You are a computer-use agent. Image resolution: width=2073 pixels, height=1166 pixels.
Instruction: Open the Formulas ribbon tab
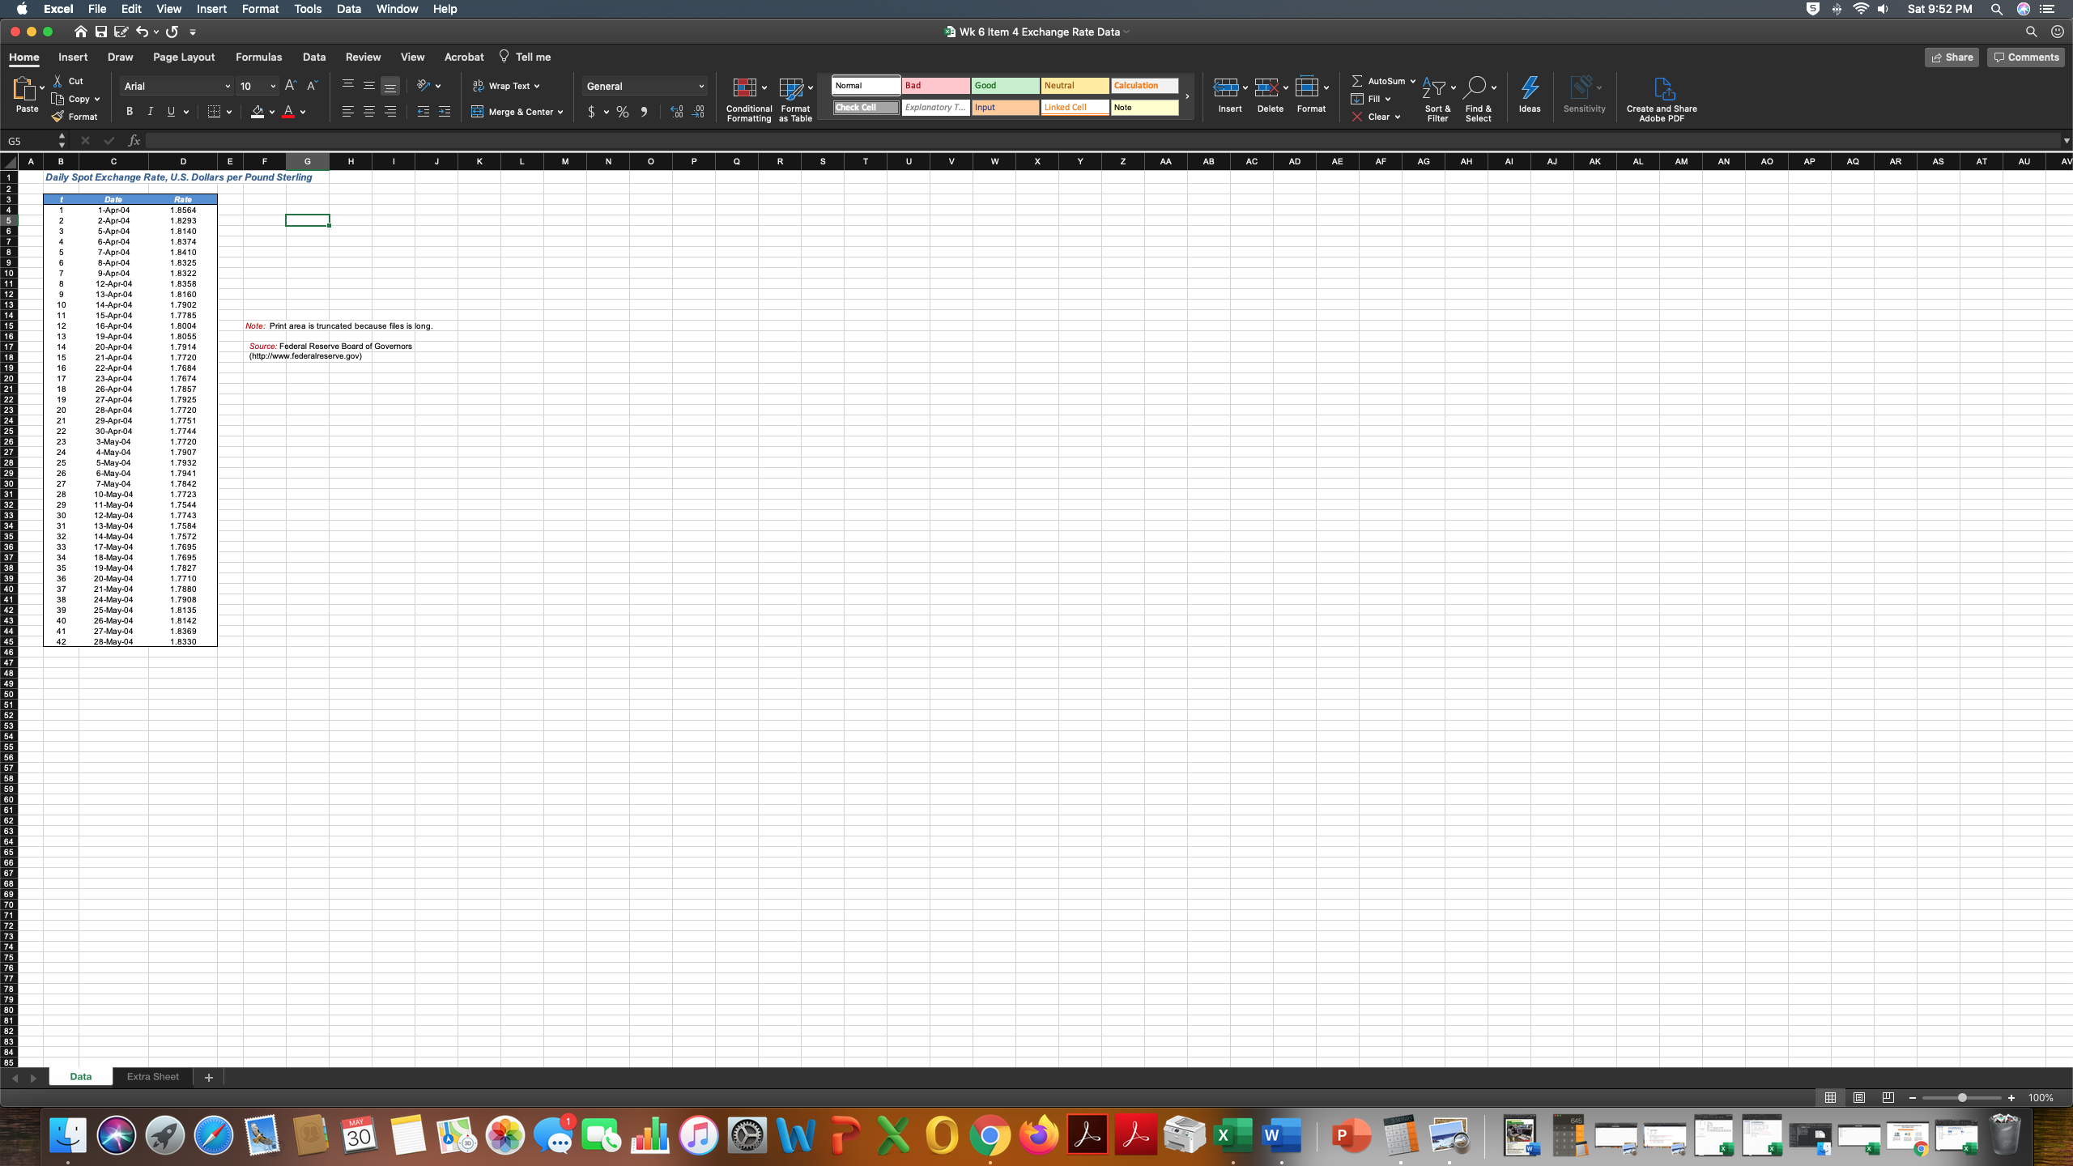point(258,57)
